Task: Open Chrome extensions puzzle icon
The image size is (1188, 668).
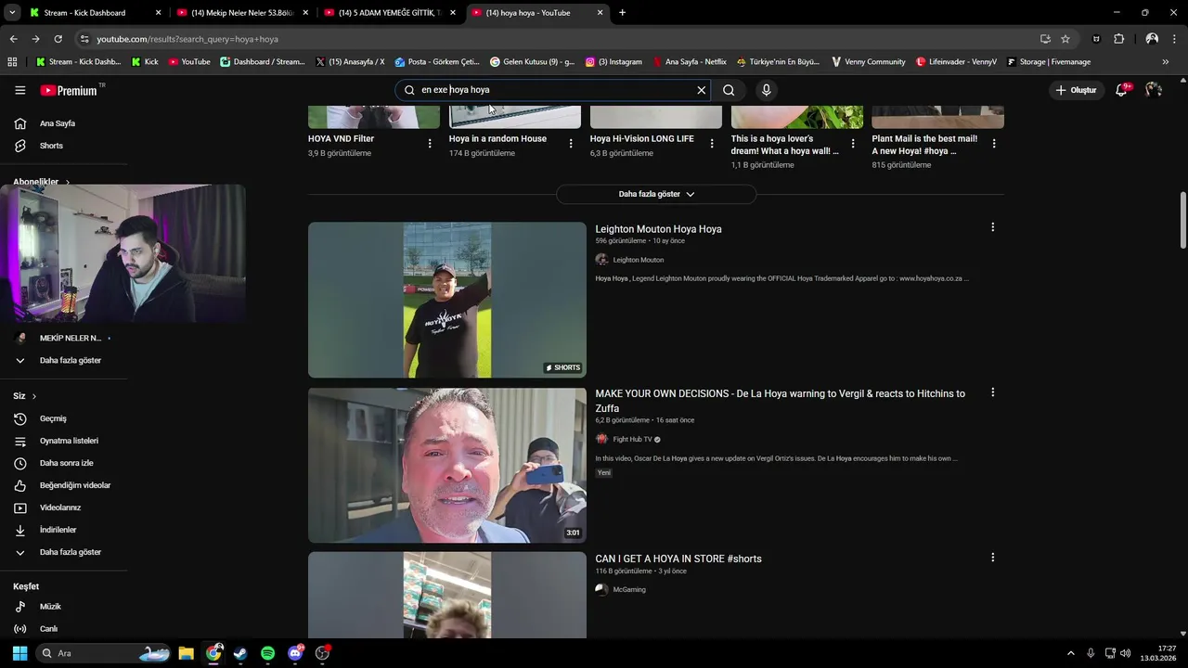Action: click(x=1118, y=39)
